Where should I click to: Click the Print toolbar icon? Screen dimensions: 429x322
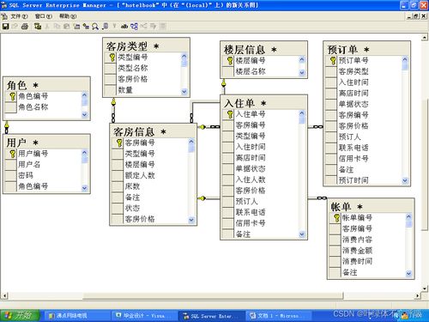click(x=25, y=27)
